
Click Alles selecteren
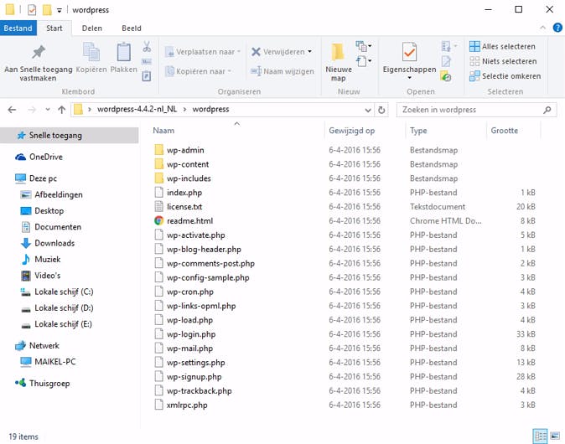point(502,46)
